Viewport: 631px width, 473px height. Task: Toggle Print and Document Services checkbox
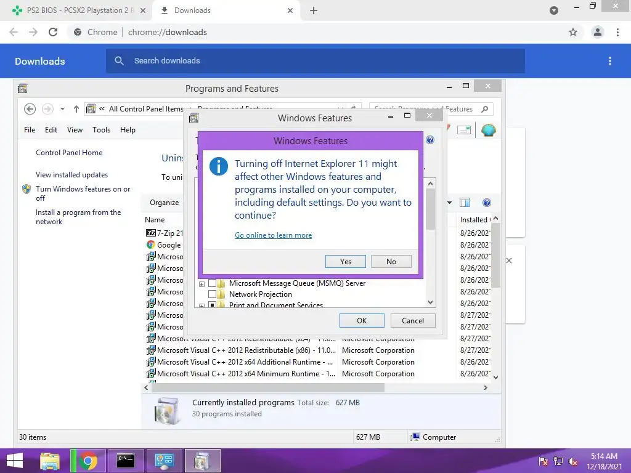click(x=212, y=305)
